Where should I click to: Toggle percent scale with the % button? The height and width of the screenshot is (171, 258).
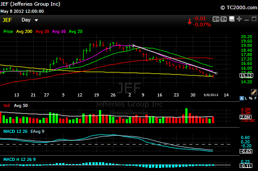251,98
